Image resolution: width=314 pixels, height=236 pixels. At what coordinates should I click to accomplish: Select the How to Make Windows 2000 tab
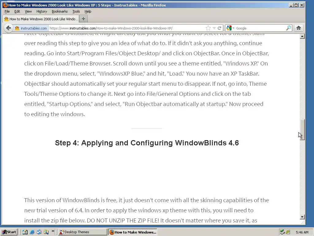[41, 19]
